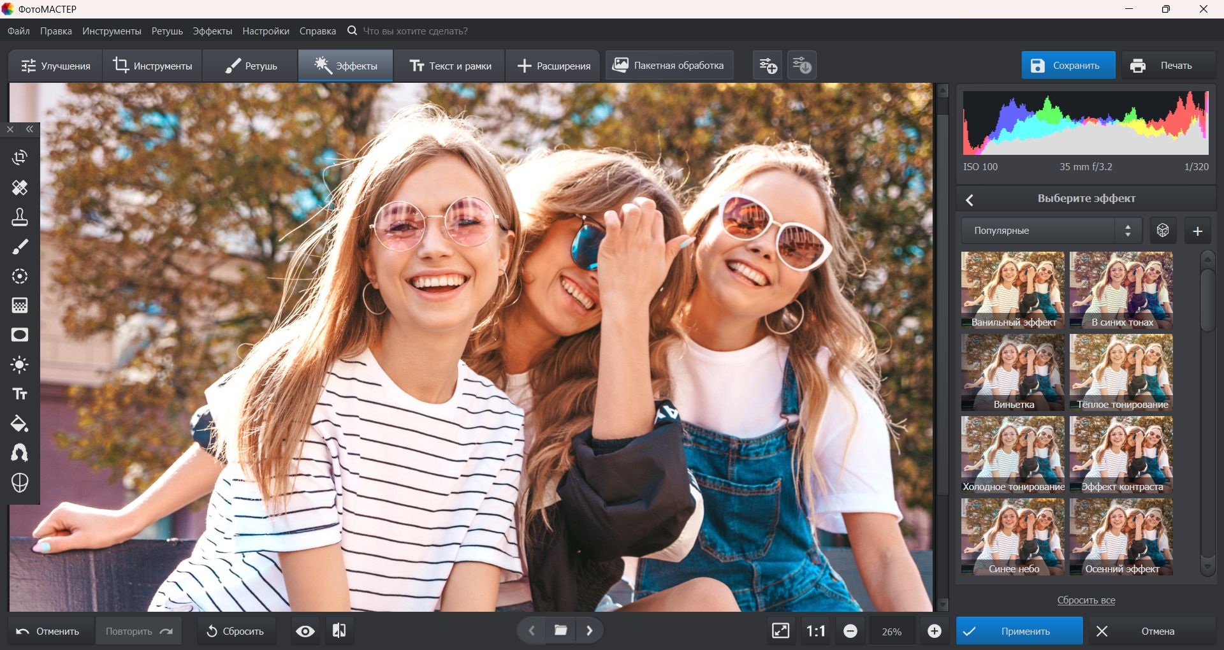Choose the brush tool in sidebar
1224x650 pixels.
(20, 247)
